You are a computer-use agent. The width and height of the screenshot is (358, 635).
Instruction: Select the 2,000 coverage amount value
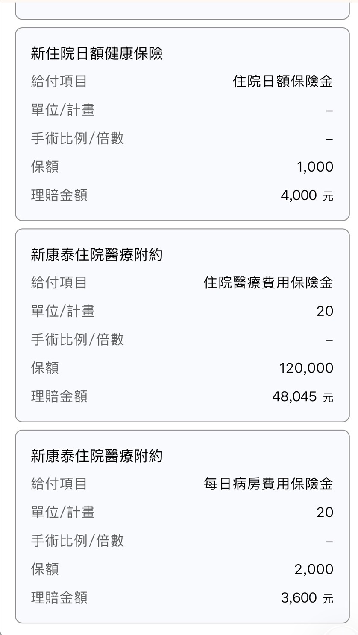pyautogui.click(x=314, y=569)
